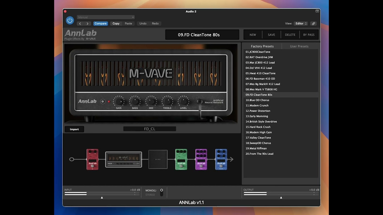Select the amp head in signal chain
383x215 pixels.
click(x=124, y=159)
